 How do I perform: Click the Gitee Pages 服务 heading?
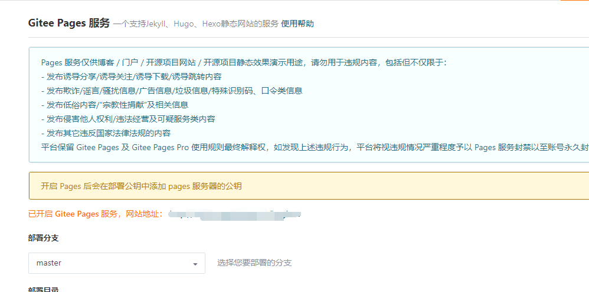(68, 23)
